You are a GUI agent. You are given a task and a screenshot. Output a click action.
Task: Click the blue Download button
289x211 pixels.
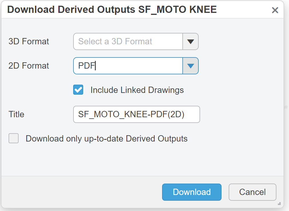pyautogui.click(x=192, y=192)
